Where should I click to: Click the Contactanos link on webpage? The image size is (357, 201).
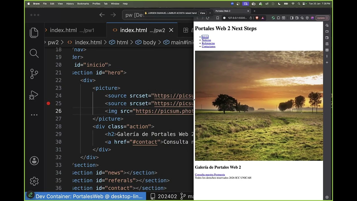tap(209, 47)
